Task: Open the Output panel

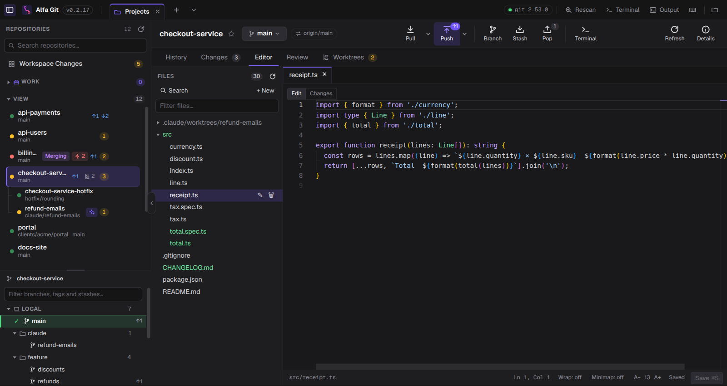Action: tap(664, 10)
